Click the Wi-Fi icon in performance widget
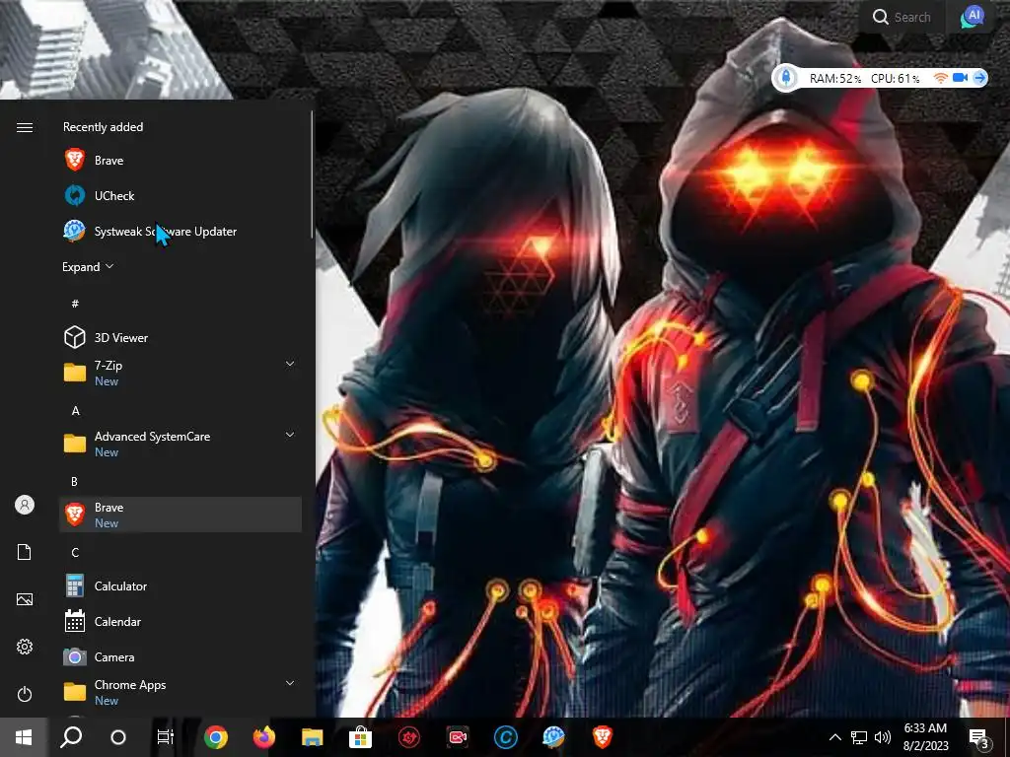Screen dimensions: 1010x757 pos(940,78)
